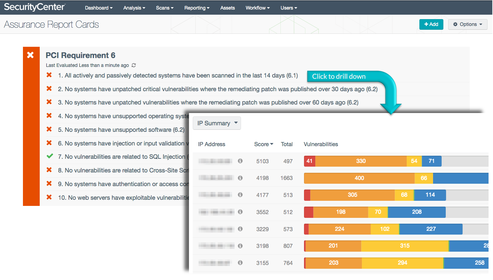Click the fail X icon beside policy 10
Image resolution: width=493 pixels, height=280 pixels.
[x=49, y=197]
